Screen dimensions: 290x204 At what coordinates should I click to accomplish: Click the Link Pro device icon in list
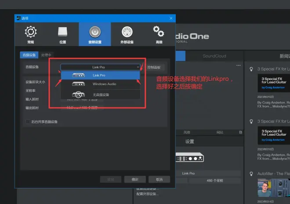click(78, 75)
